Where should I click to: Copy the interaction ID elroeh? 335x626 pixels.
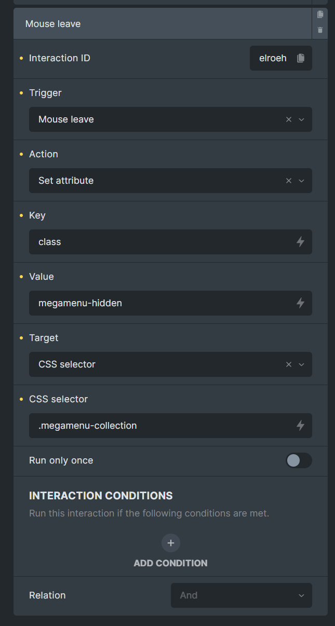(301, 58)
